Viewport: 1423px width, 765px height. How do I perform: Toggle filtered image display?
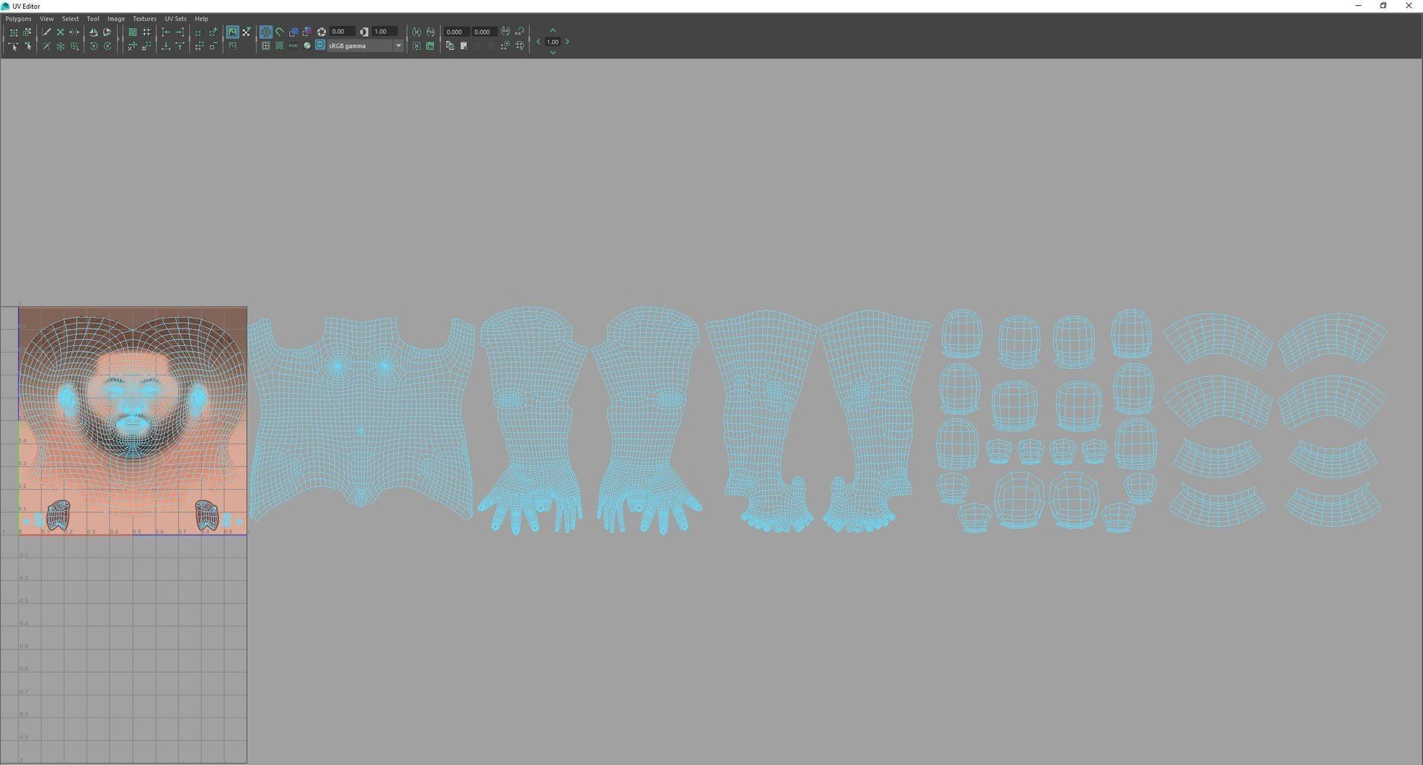246,32
